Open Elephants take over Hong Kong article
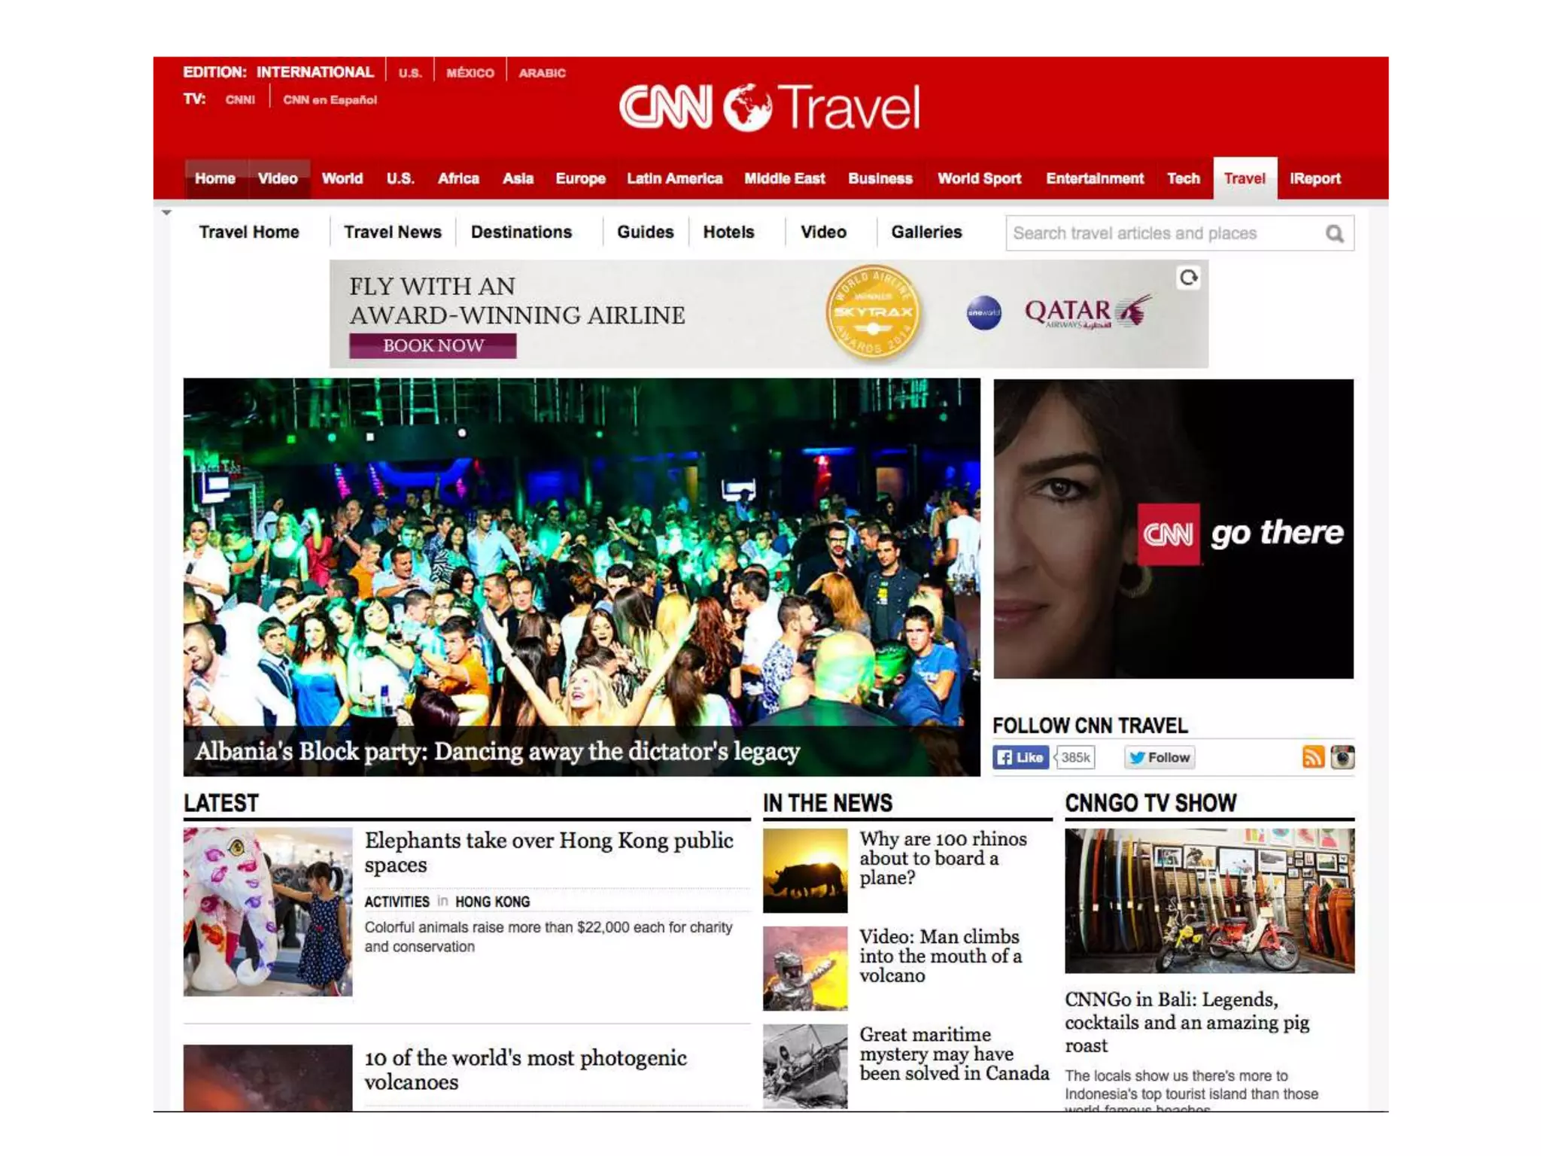 549,852
